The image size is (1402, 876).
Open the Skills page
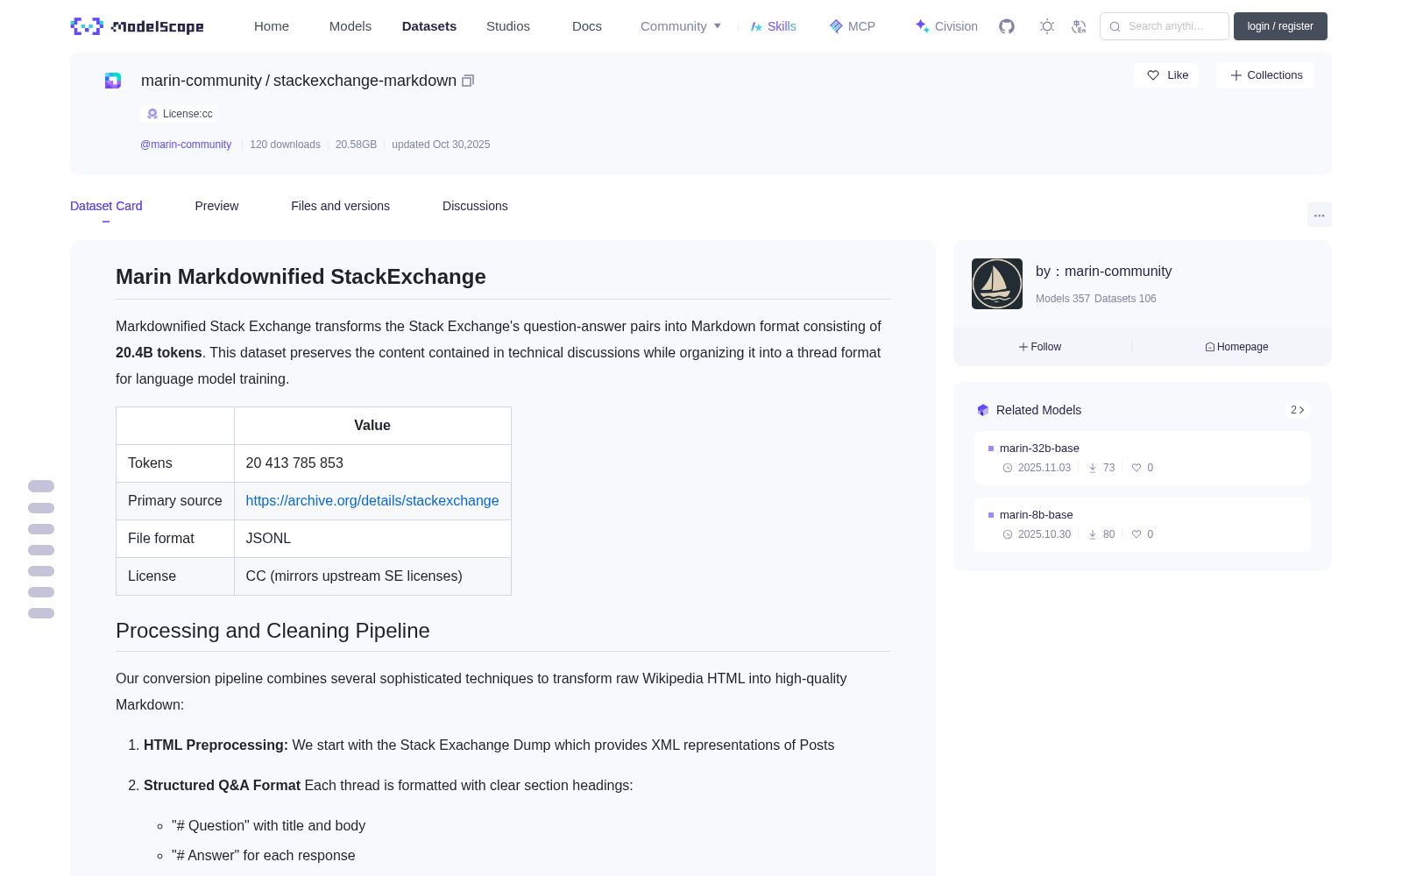[774, 26]
